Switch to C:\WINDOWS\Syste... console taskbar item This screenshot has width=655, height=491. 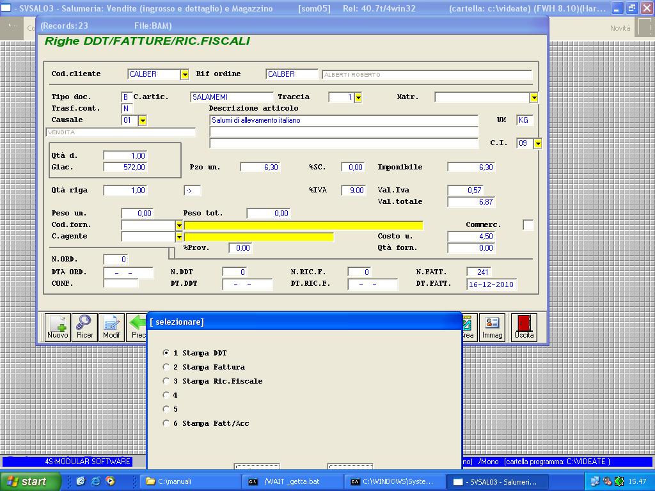(x=395, y=481)
